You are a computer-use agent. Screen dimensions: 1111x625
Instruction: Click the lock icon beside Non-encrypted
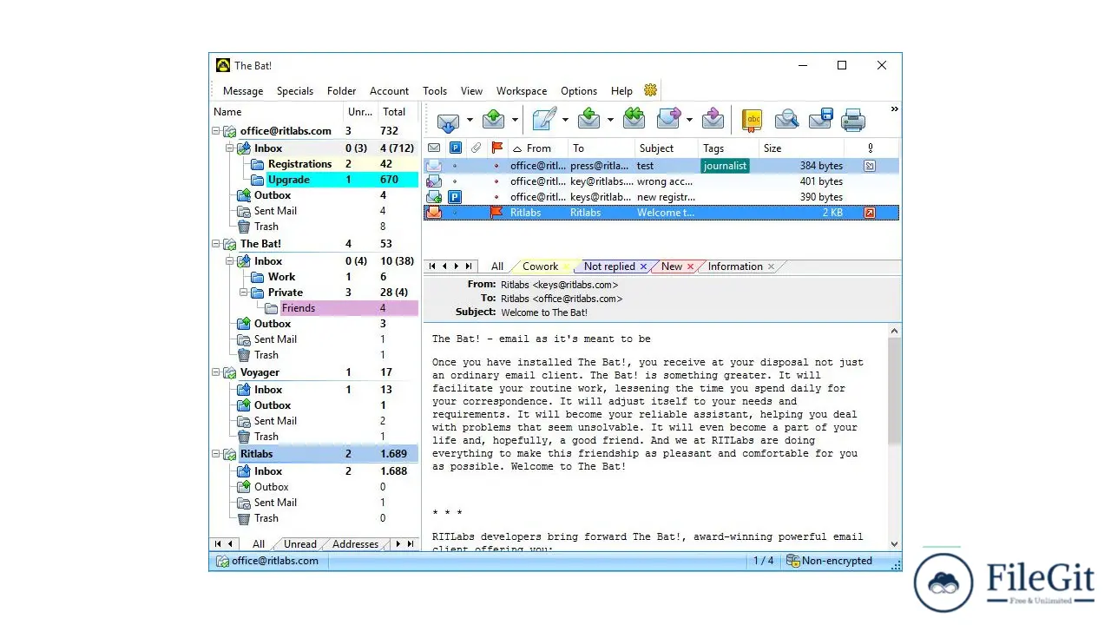[792, 561]
